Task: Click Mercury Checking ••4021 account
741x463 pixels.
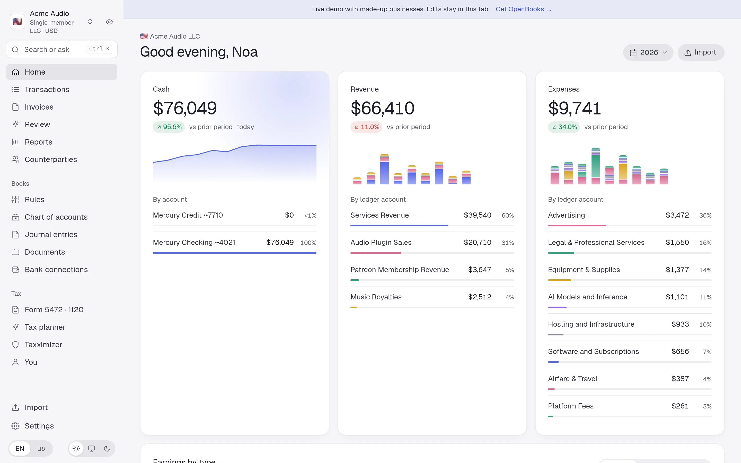Action: pyautogui.click(x=234, y=246)
